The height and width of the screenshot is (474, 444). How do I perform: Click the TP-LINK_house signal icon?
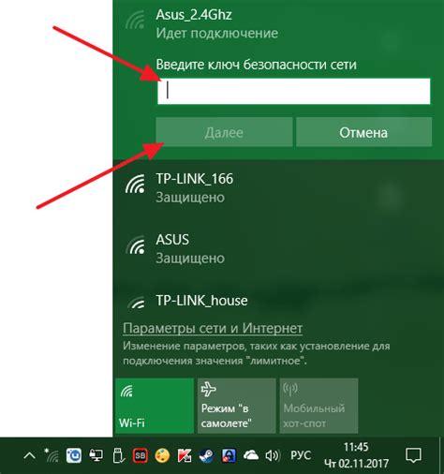coord(137,302)
